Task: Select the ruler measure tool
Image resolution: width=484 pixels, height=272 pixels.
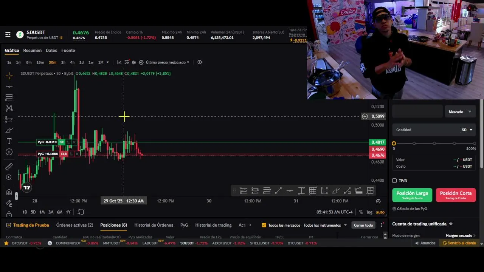Action: 9,167
